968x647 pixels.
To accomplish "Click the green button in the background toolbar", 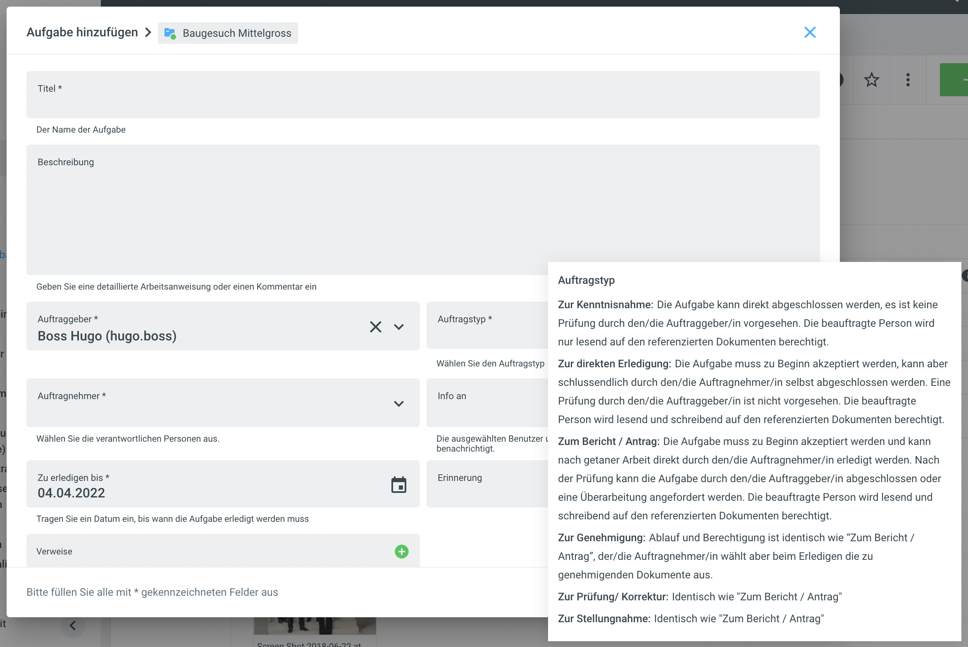I will pyautogui.click(x=955, y=80).
